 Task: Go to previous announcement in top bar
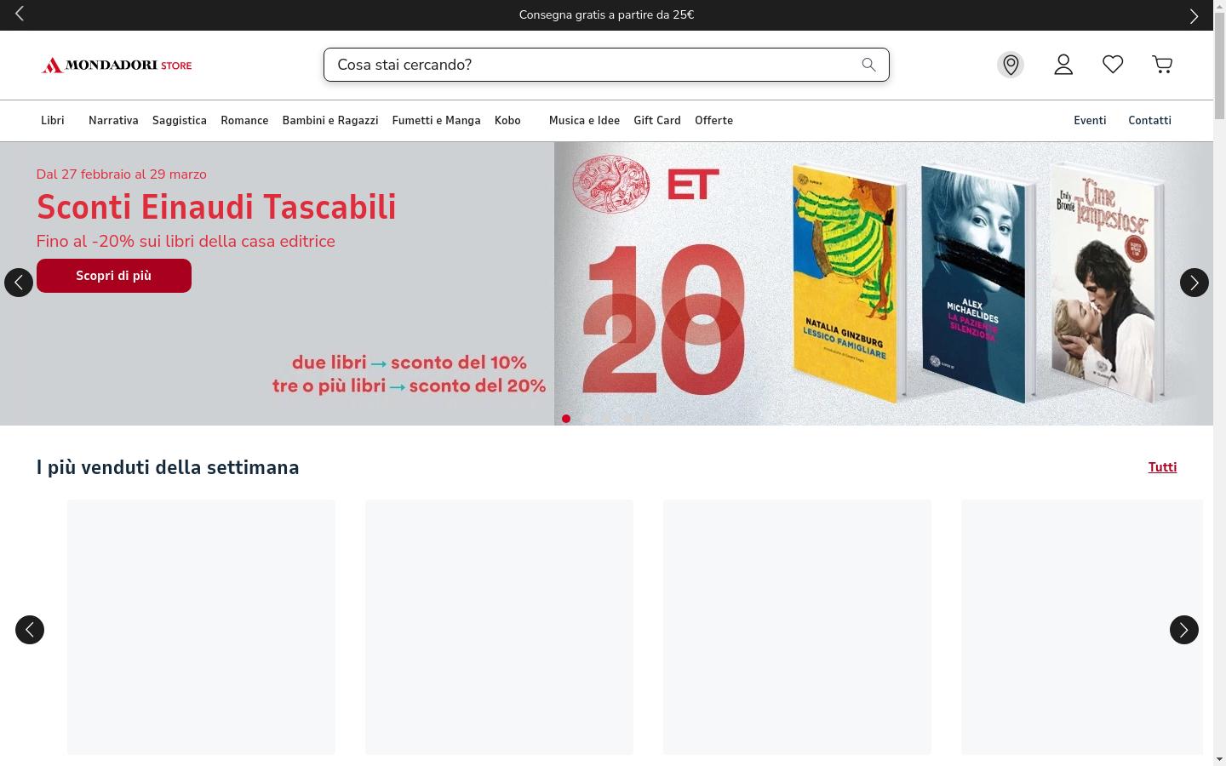tap(20, 14)
